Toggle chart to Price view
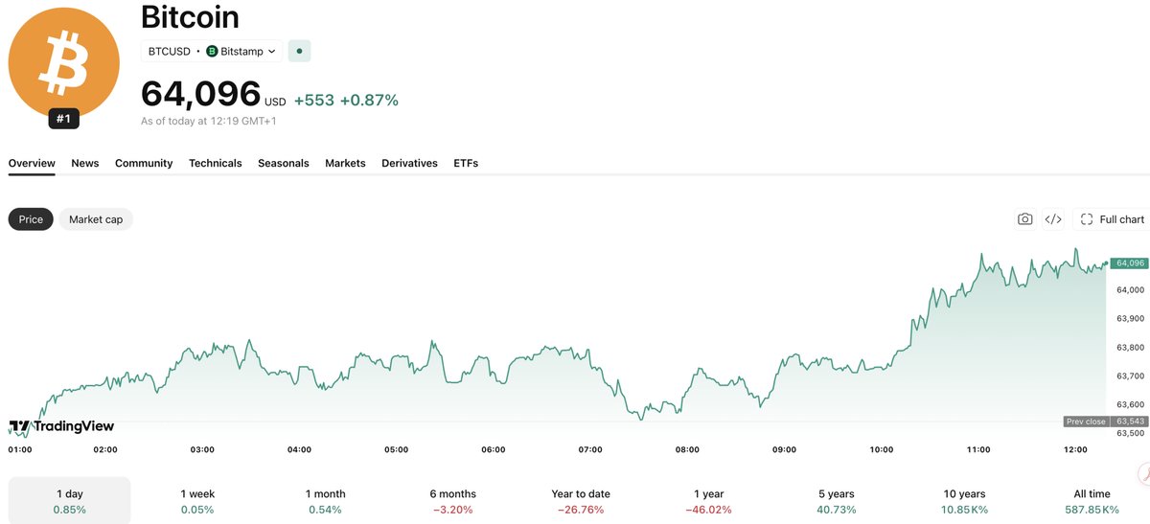 click(x=31, y=219)
